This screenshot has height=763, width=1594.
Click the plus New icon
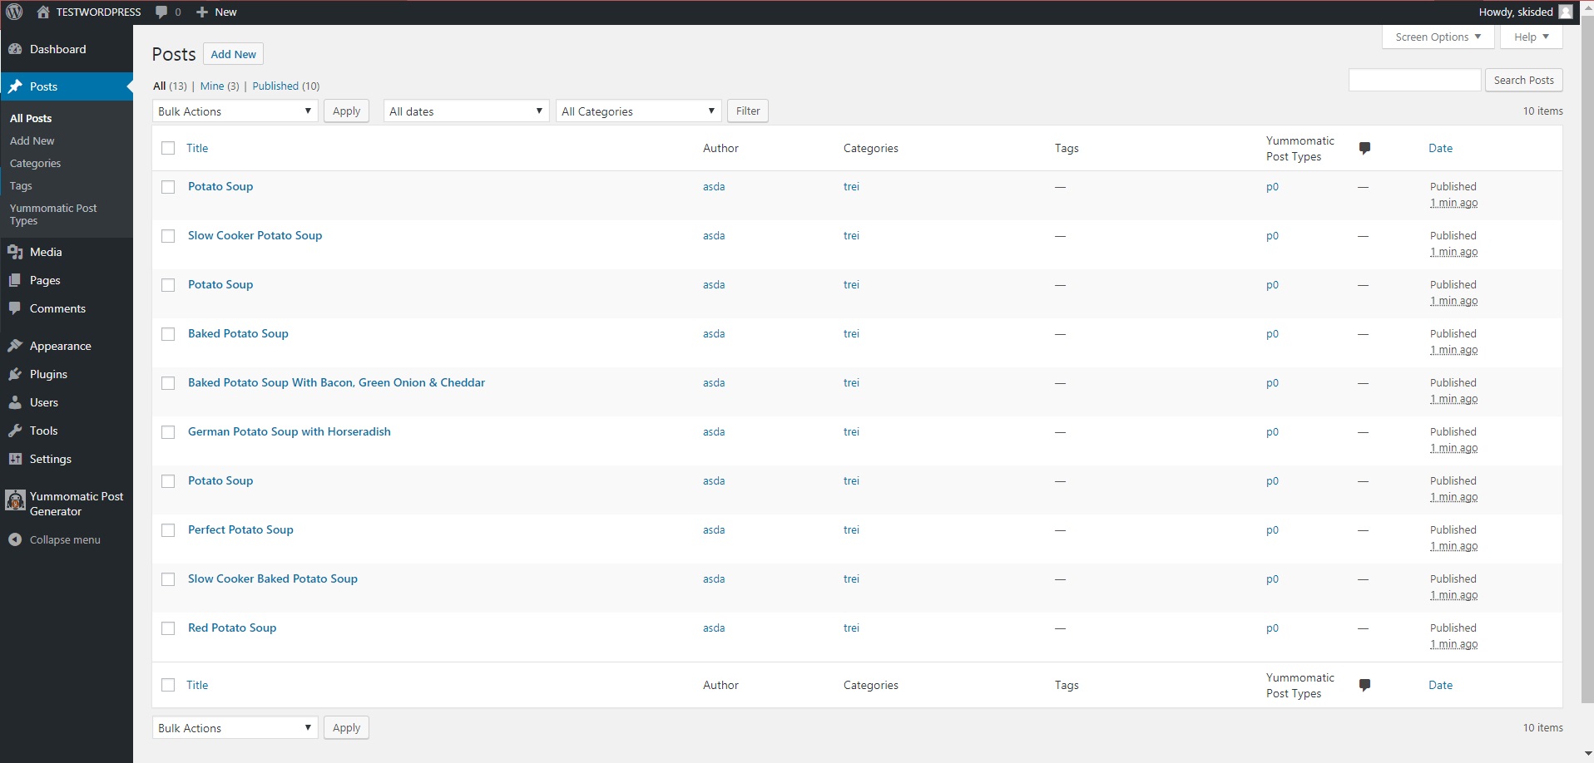pyautogui.click(x=201, y=12)
